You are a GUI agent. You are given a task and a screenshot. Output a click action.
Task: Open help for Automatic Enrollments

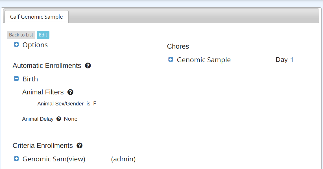point(88,66)
